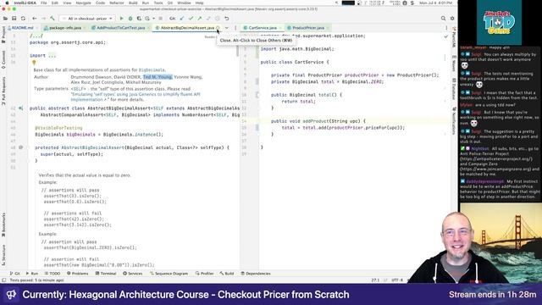Open the Git tool window in the bottom bar
The height and width of the screenshot is (305, 542).
click(15, 273)
